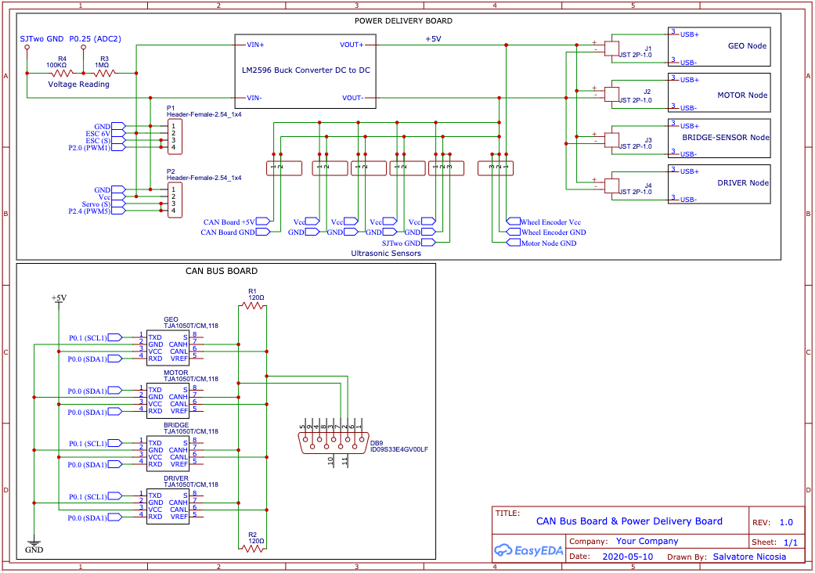Click the schematic title text in title block
This screenshot has width=815, height=573.
click(x=629, y=521)
